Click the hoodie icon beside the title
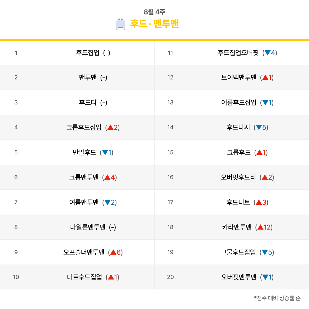The height and width of the screenshot is (309, 309). [x=120, y=24]
